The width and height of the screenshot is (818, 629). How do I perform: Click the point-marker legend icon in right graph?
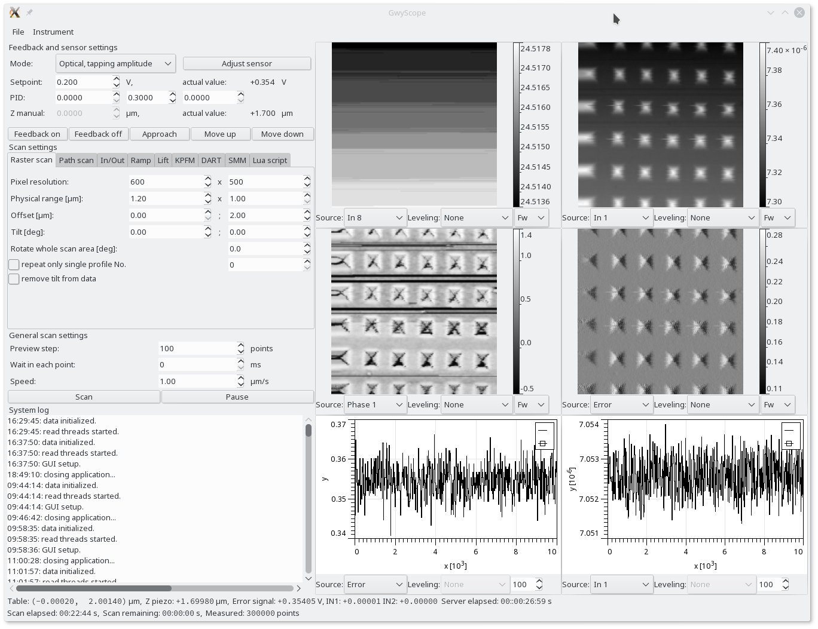(x=790, y=443)
